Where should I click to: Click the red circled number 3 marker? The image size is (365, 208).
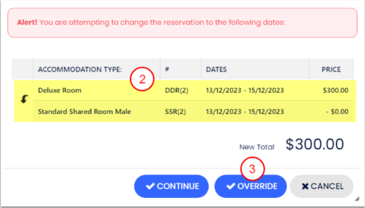pyautogui.click(x=253, y=169)
